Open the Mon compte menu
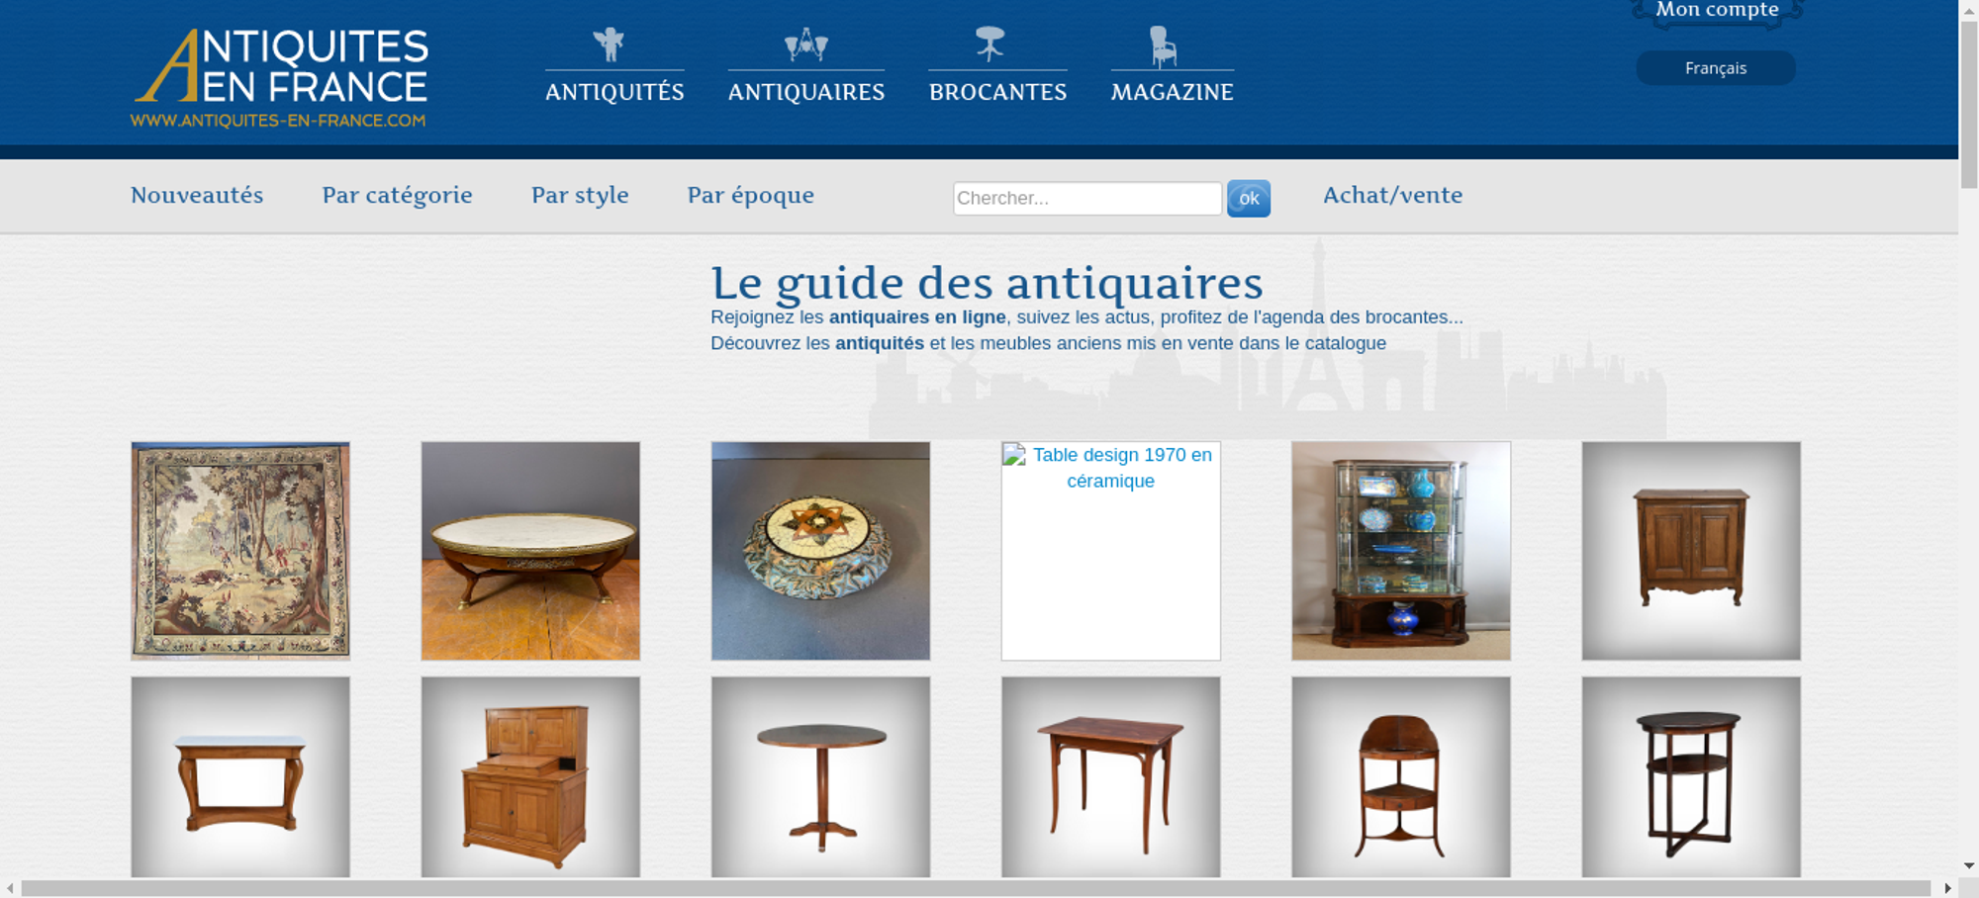Screen dimensions: 1979x898 coord(1717,11)
